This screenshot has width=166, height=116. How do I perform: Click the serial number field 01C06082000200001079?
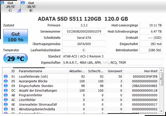84,32
